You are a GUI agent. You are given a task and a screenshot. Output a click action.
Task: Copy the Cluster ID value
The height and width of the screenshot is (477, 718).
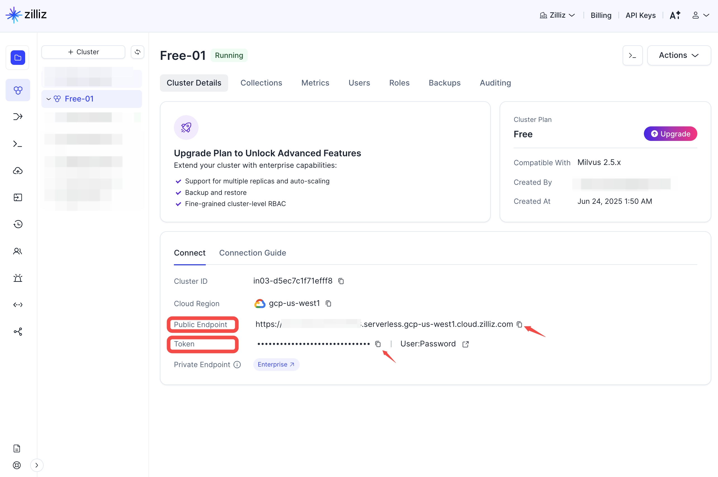[341, 281]
